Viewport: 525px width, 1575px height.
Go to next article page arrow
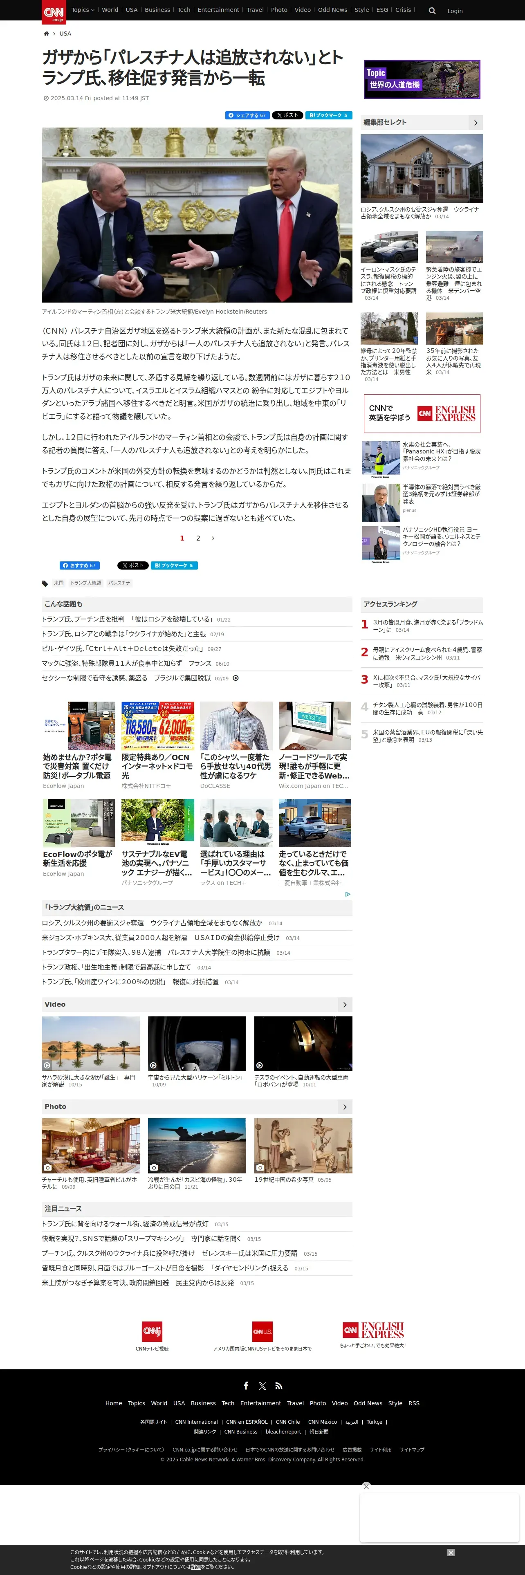pyautogui.click(x=213, y=538)
